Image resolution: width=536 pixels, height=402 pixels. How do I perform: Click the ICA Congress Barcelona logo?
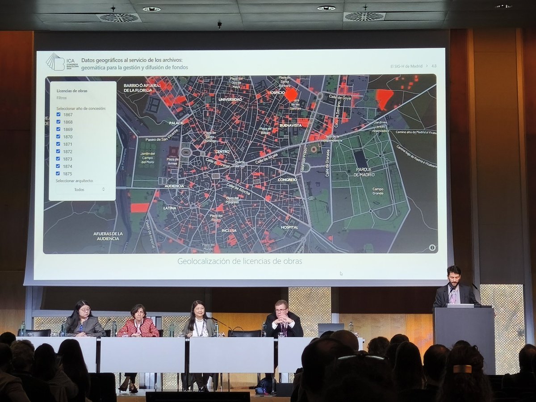click(x=62, y=62)
